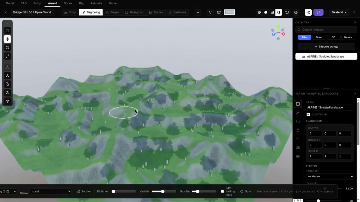Filter objects by Tekst

(x=319, y=37)
